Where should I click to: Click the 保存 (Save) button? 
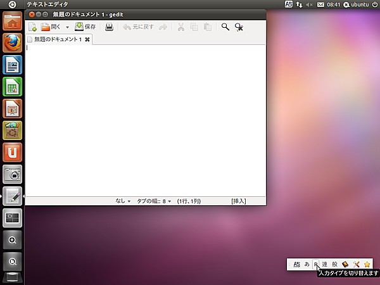tap(85, 27)
